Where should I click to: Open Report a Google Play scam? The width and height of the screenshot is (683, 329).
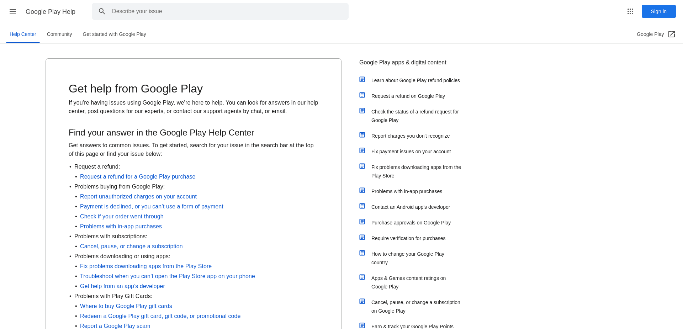115,326
